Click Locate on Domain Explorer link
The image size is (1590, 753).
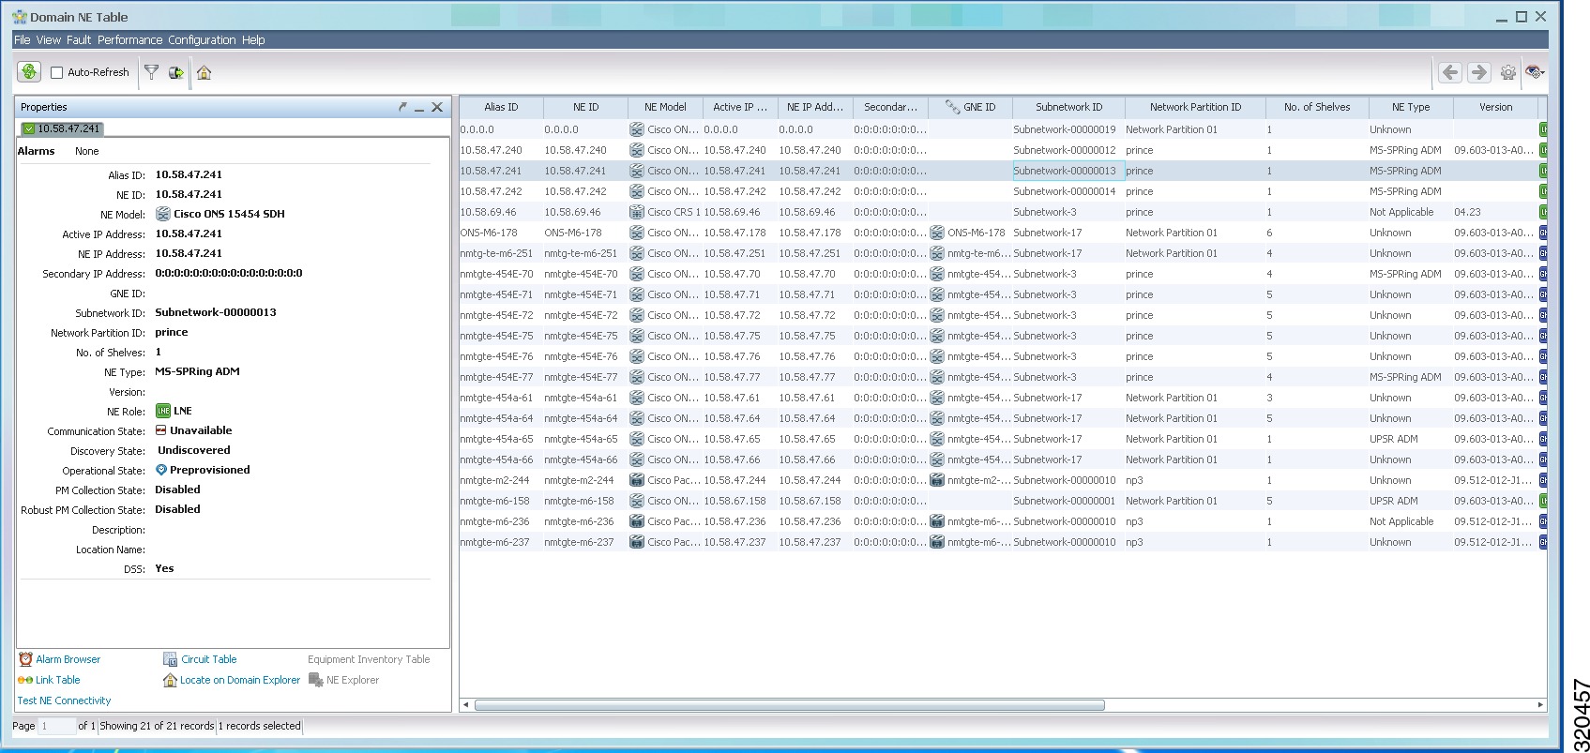coord(240,680)
